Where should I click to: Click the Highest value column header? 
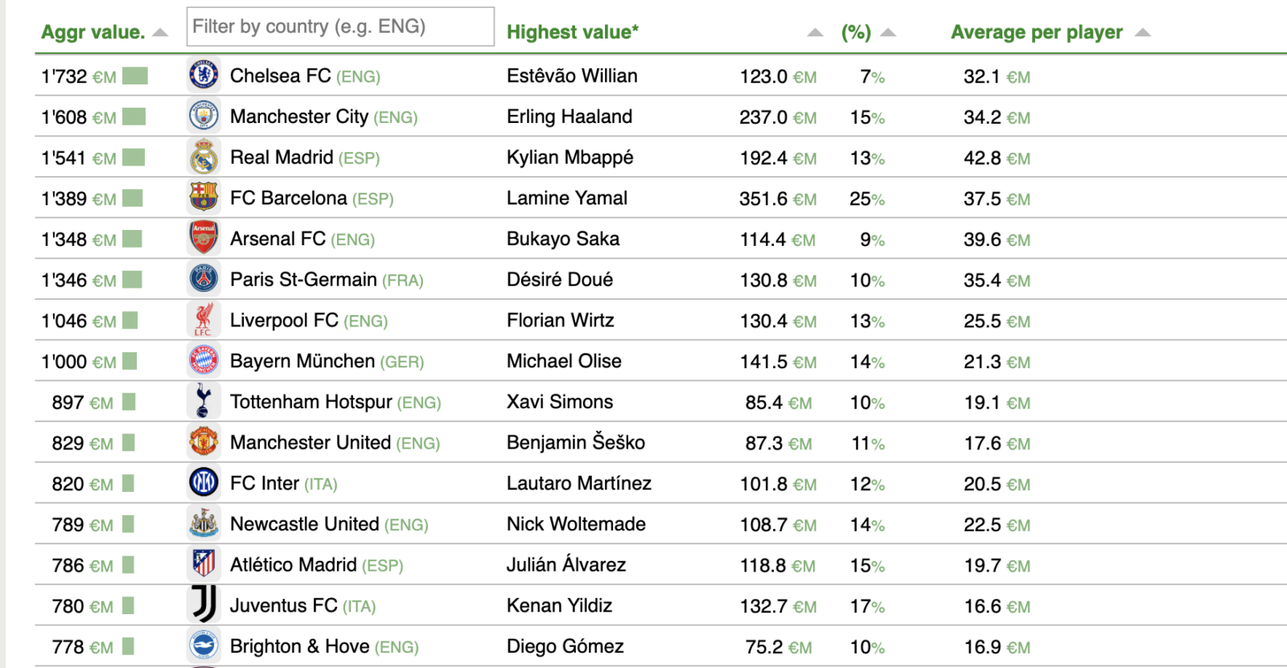pos(572,33)
